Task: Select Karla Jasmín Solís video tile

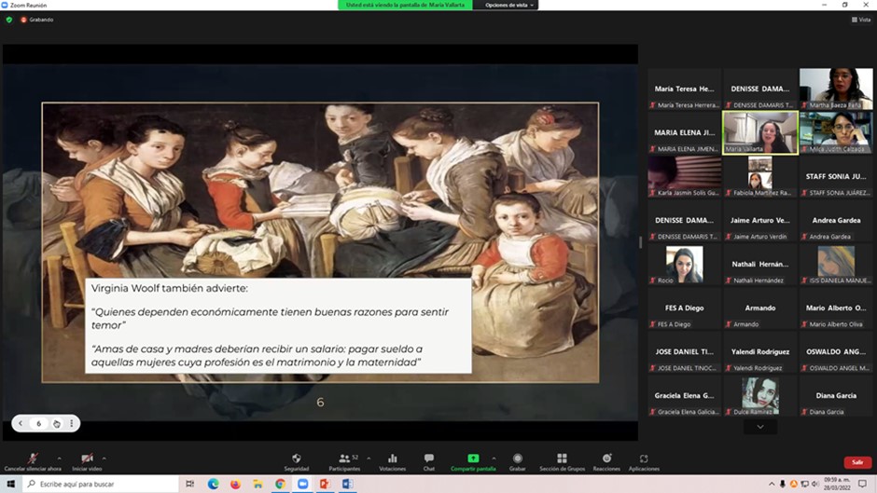Action: [685, 177]
